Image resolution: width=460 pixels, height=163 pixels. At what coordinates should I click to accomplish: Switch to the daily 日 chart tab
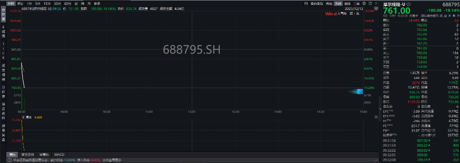(76, 4)
